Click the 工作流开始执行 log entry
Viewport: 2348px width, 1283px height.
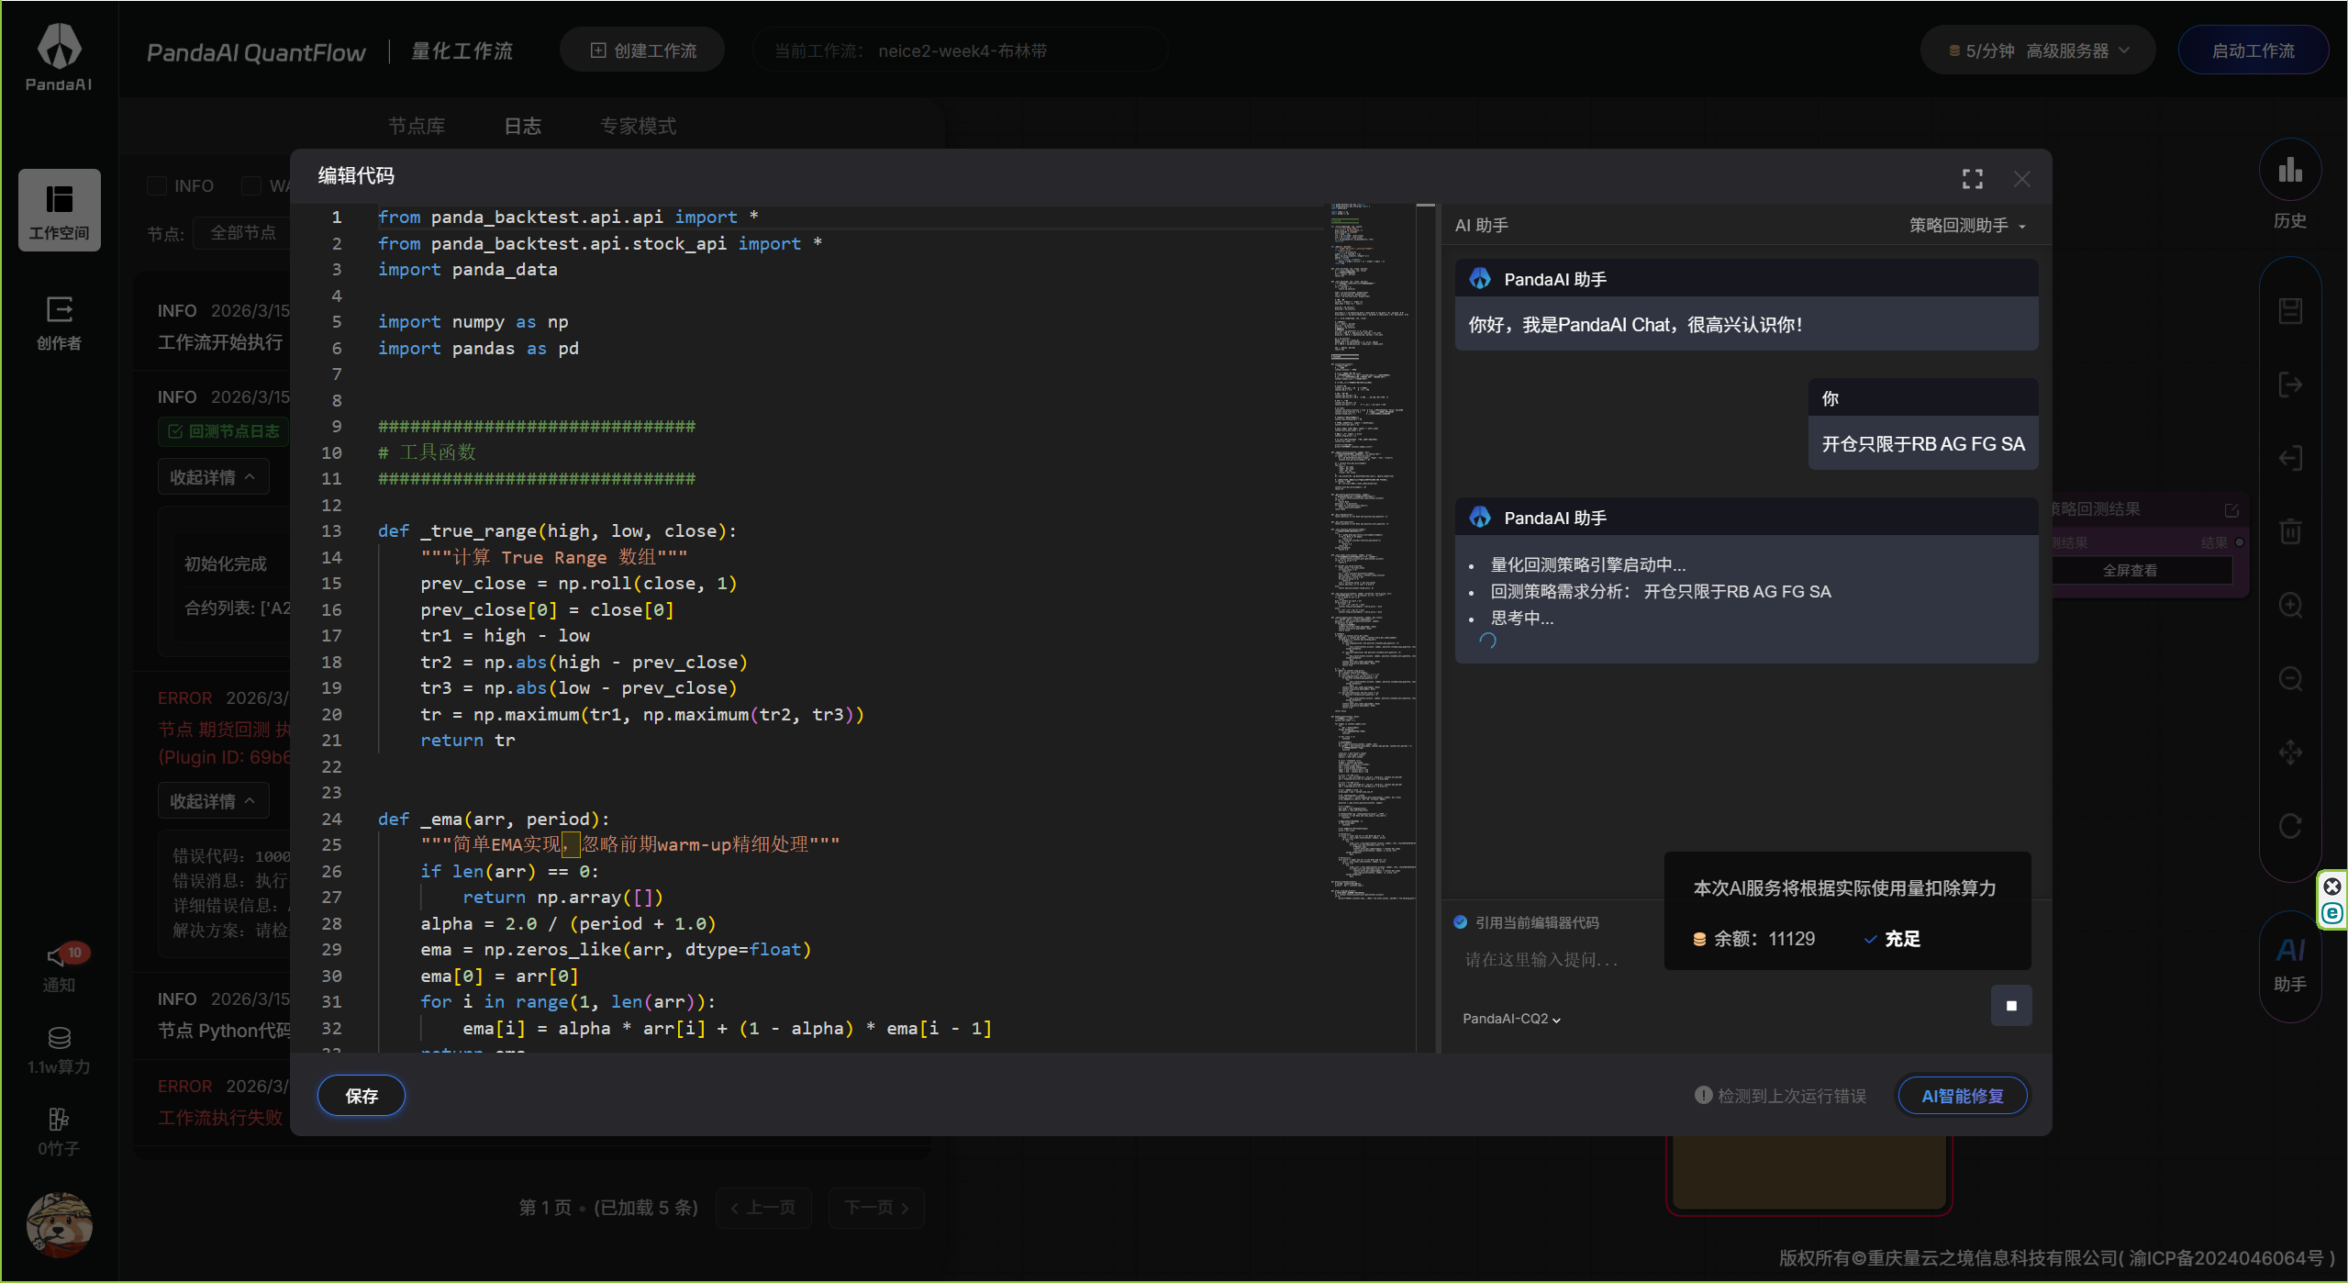tap(220, 342)
